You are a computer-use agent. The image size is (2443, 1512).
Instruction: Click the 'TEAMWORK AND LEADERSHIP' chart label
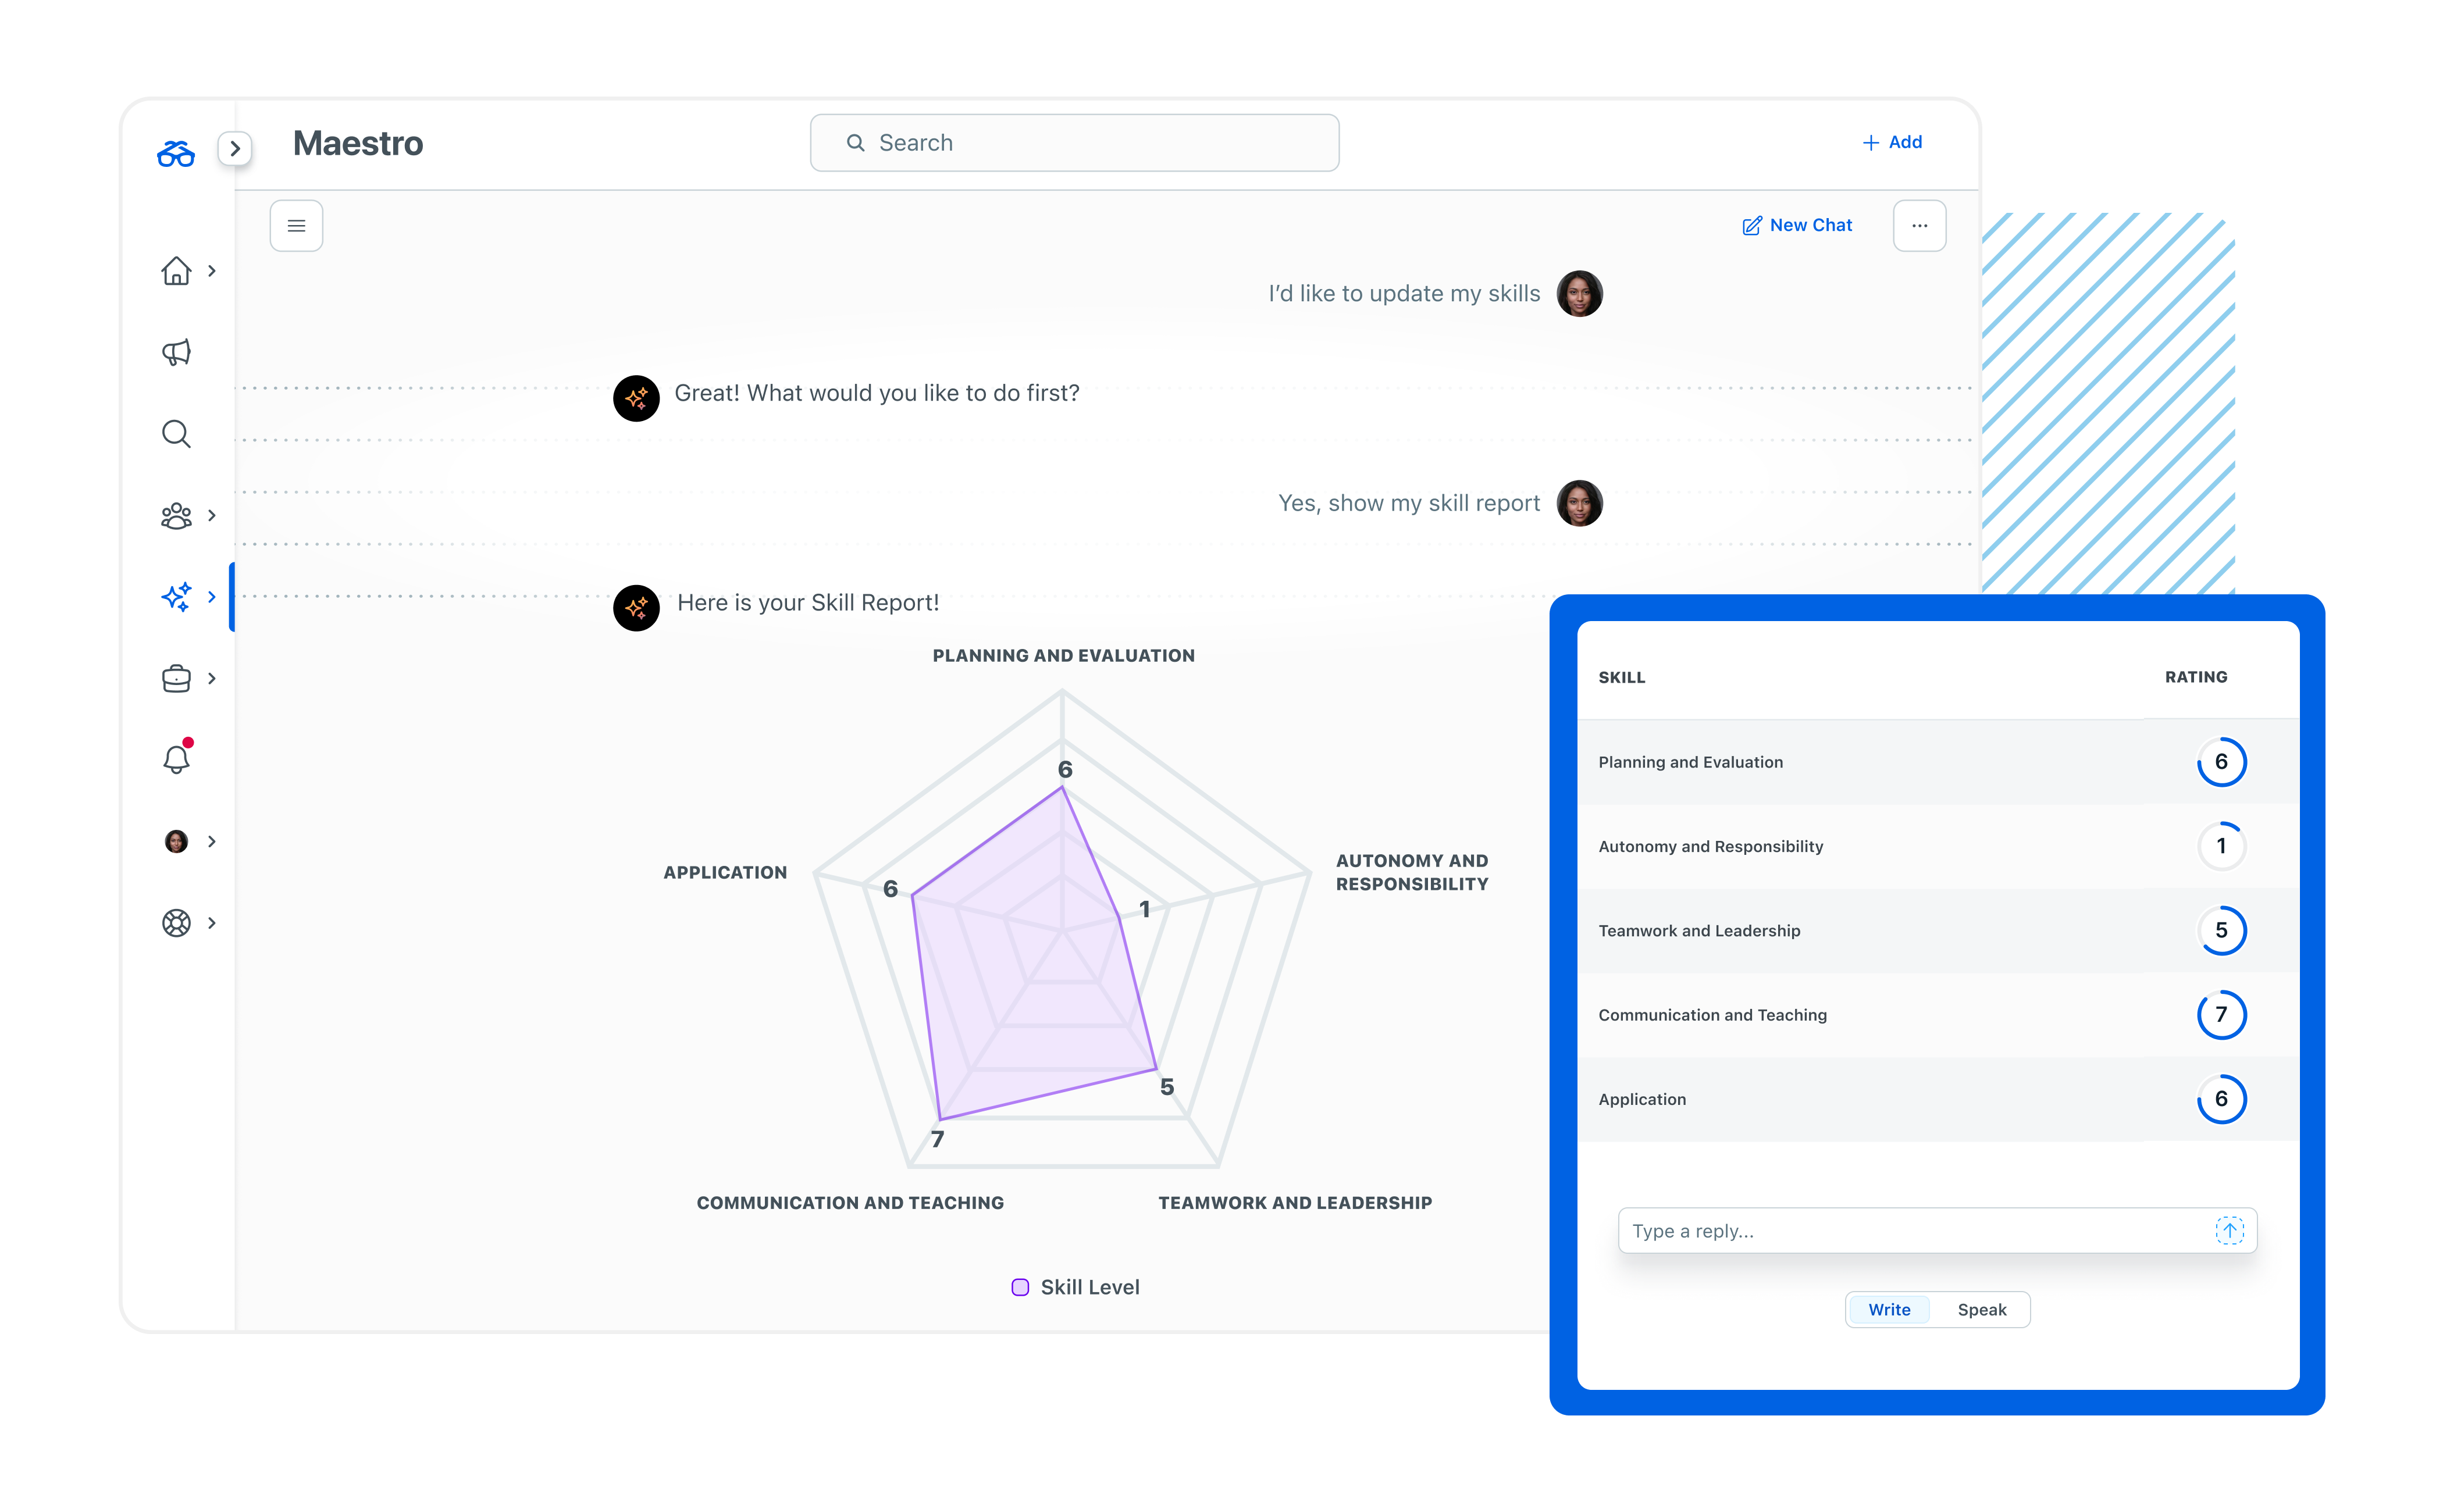(x=1294, y=1203)
